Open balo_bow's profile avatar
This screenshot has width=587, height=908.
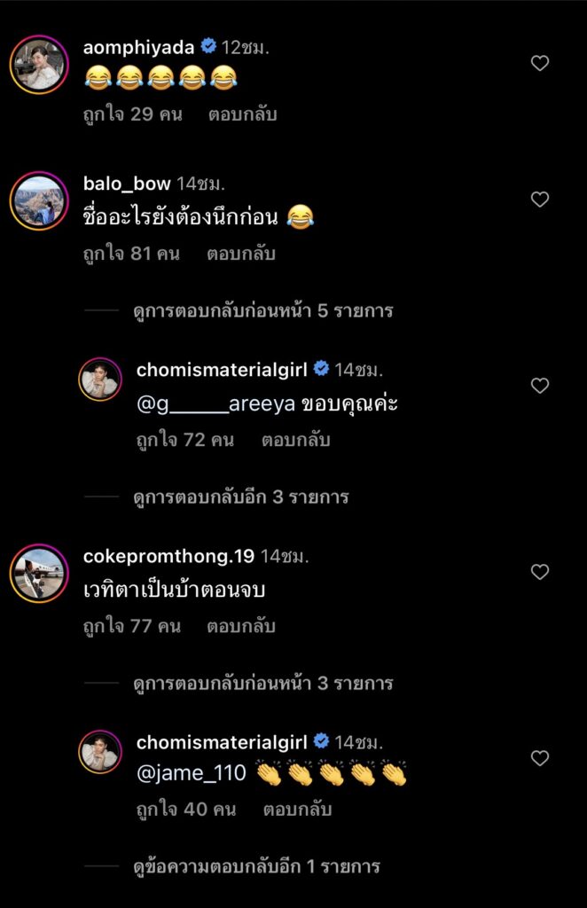click(39, 201)
